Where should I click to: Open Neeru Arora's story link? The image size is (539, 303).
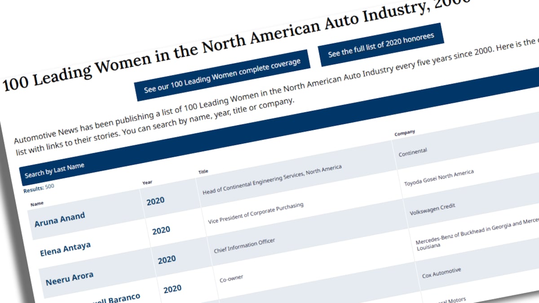click(x=70, y=279)
